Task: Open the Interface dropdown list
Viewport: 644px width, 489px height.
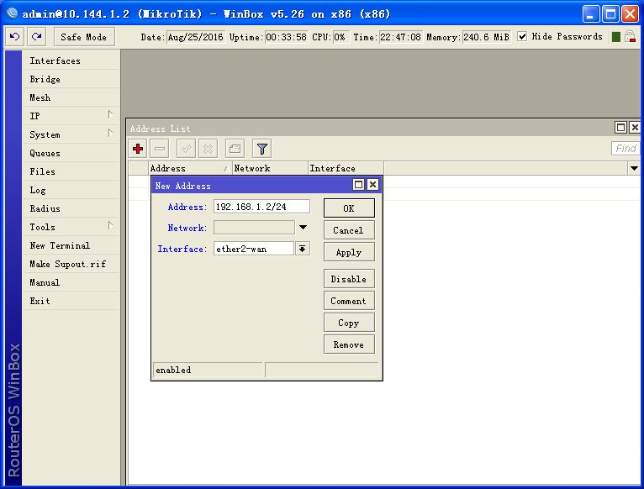Action: [x=303, y=249]
